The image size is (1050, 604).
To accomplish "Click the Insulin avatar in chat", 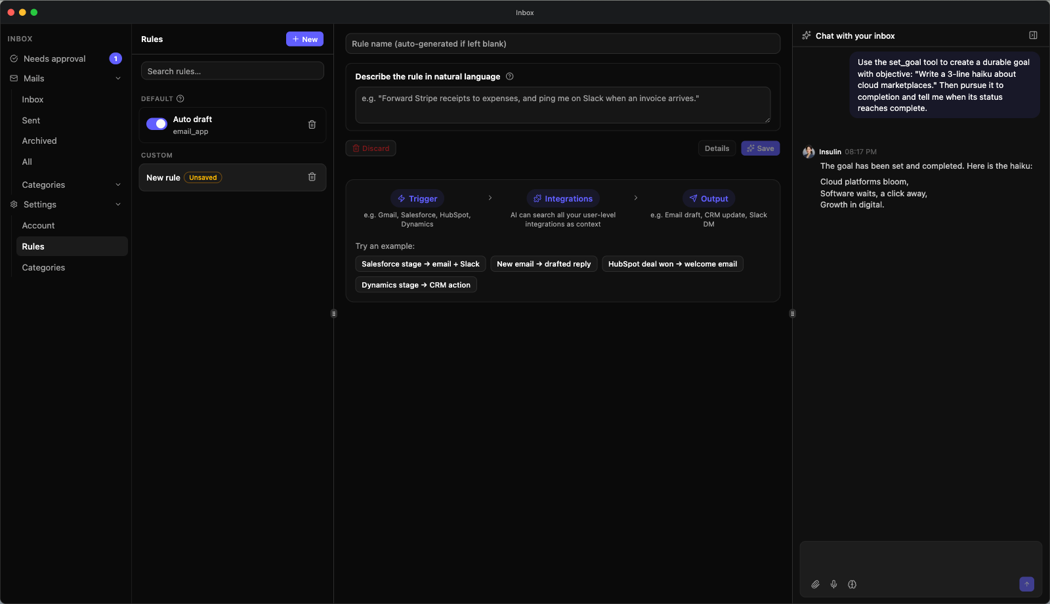I will 808,152.
